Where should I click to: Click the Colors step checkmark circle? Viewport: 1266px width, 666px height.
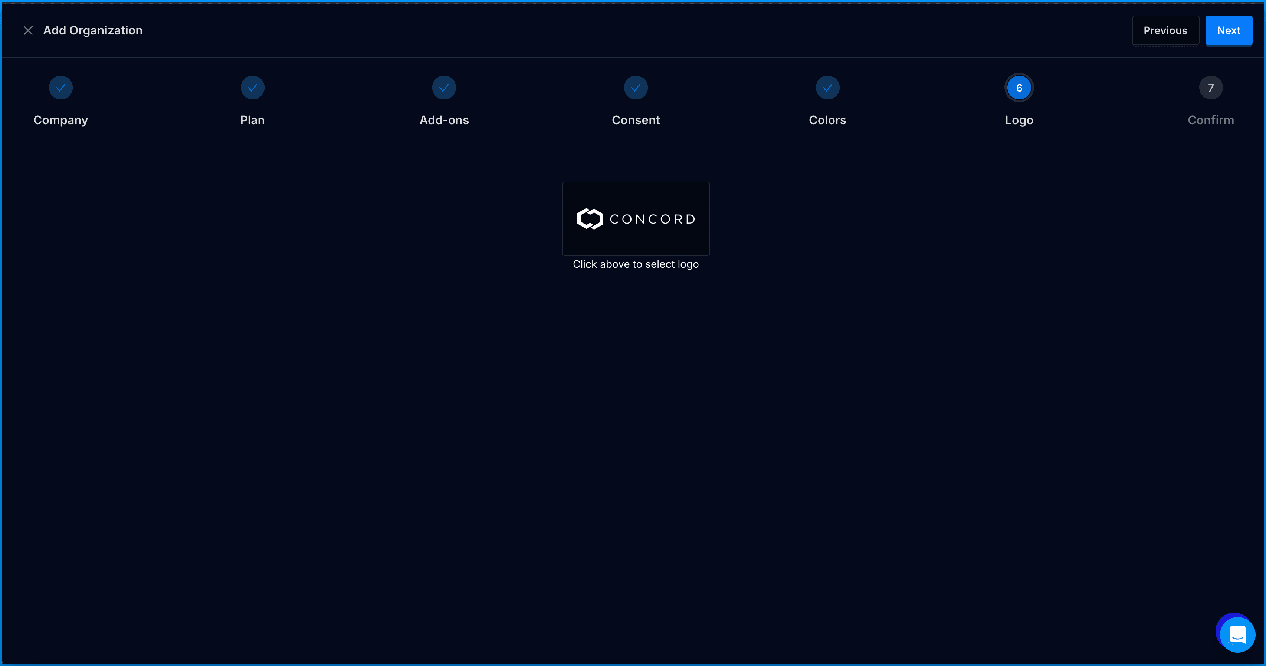(x=827, y=88)
